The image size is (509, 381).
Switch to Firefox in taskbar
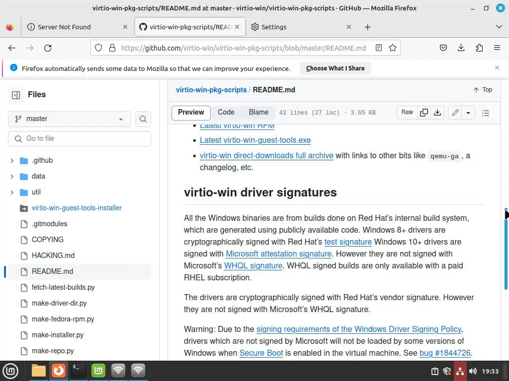(x=59, y=371)
